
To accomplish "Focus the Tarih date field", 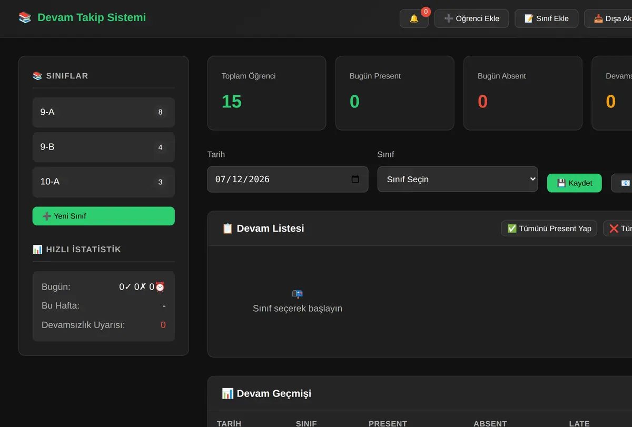I will point(288,179).
